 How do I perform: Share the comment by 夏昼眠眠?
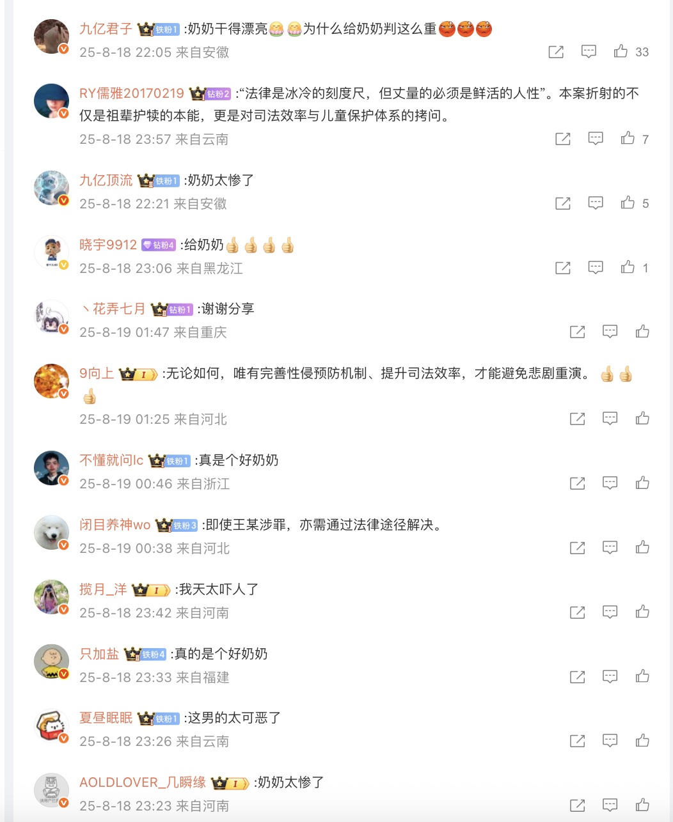577,741
